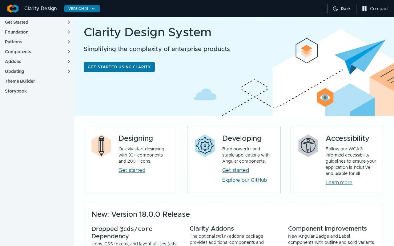Click the Accessibility person hexagon icon

[x=308, y=146]
